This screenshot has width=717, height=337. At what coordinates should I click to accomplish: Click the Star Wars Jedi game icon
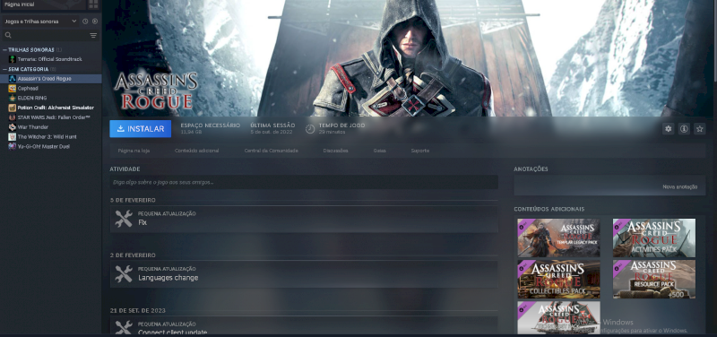pyautogui.click(x=13, y=117)
